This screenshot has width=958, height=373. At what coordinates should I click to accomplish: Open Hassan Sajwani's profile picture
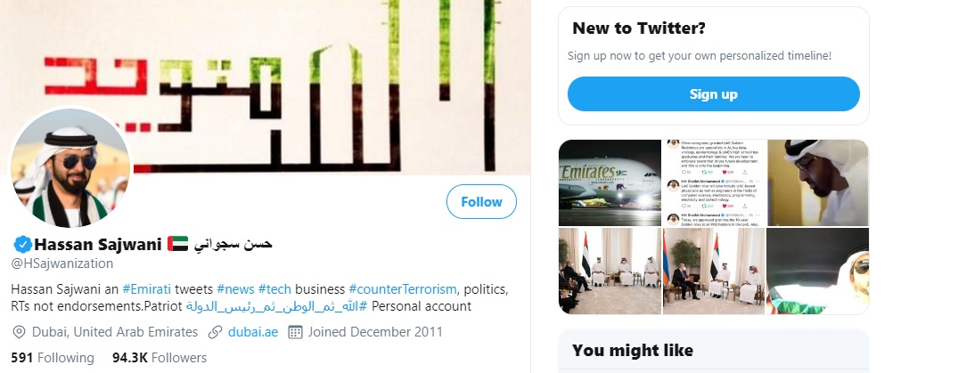tap(71, 169)
